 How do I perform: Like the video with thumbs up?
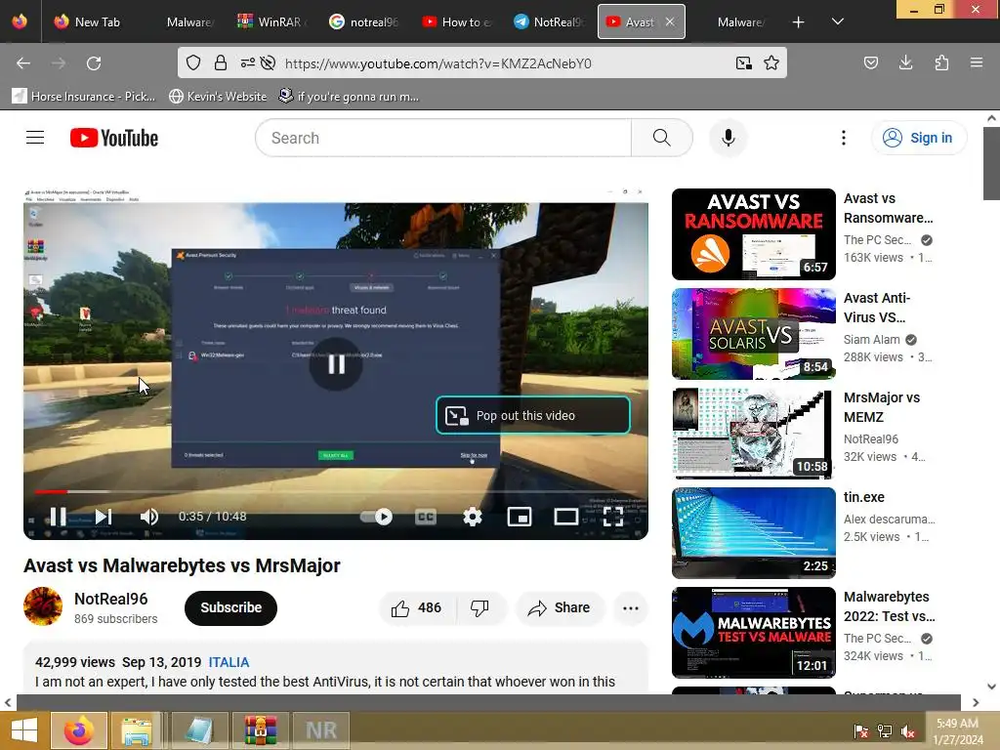[416, 607]
